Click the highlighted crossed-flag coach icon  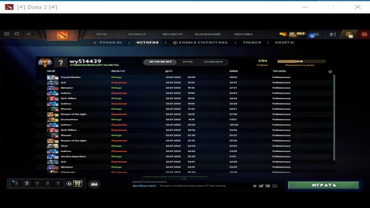coord(77,184)
